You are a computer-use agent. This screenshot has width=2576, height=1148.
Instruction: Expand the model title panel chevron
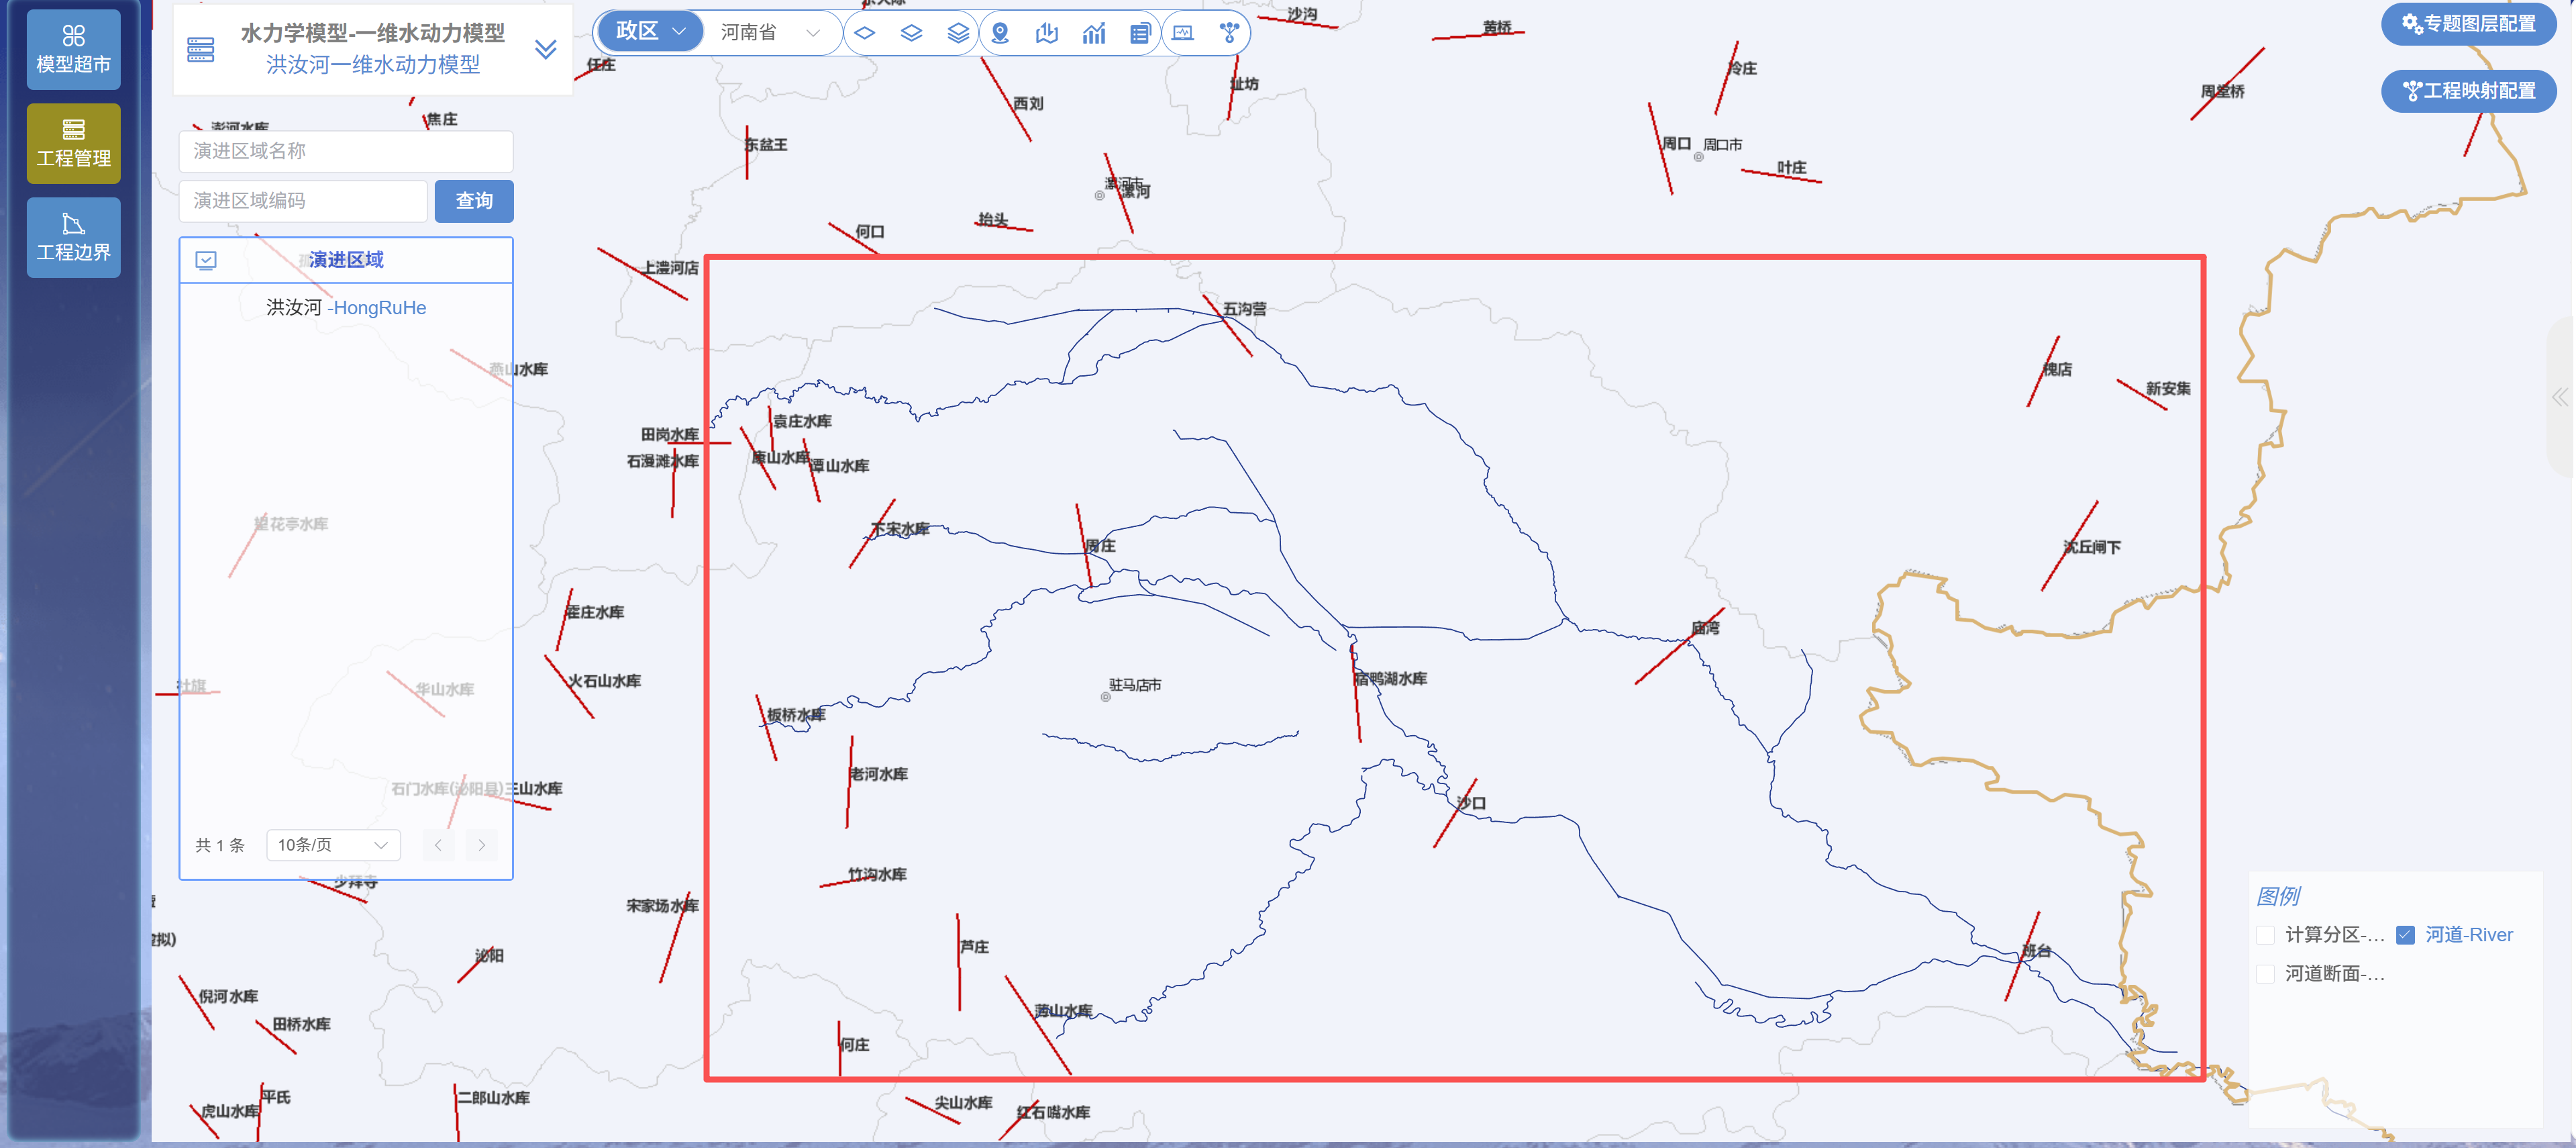pyautogui.click(x=545, y=49)
